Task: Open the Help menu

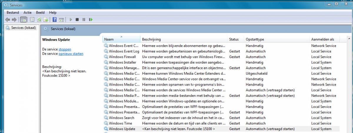Action: [53, 13]
